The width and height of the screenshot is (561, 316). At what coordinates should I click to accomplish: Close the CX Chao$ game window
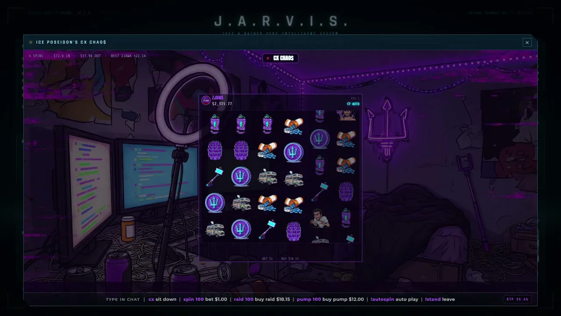point(527,43)
